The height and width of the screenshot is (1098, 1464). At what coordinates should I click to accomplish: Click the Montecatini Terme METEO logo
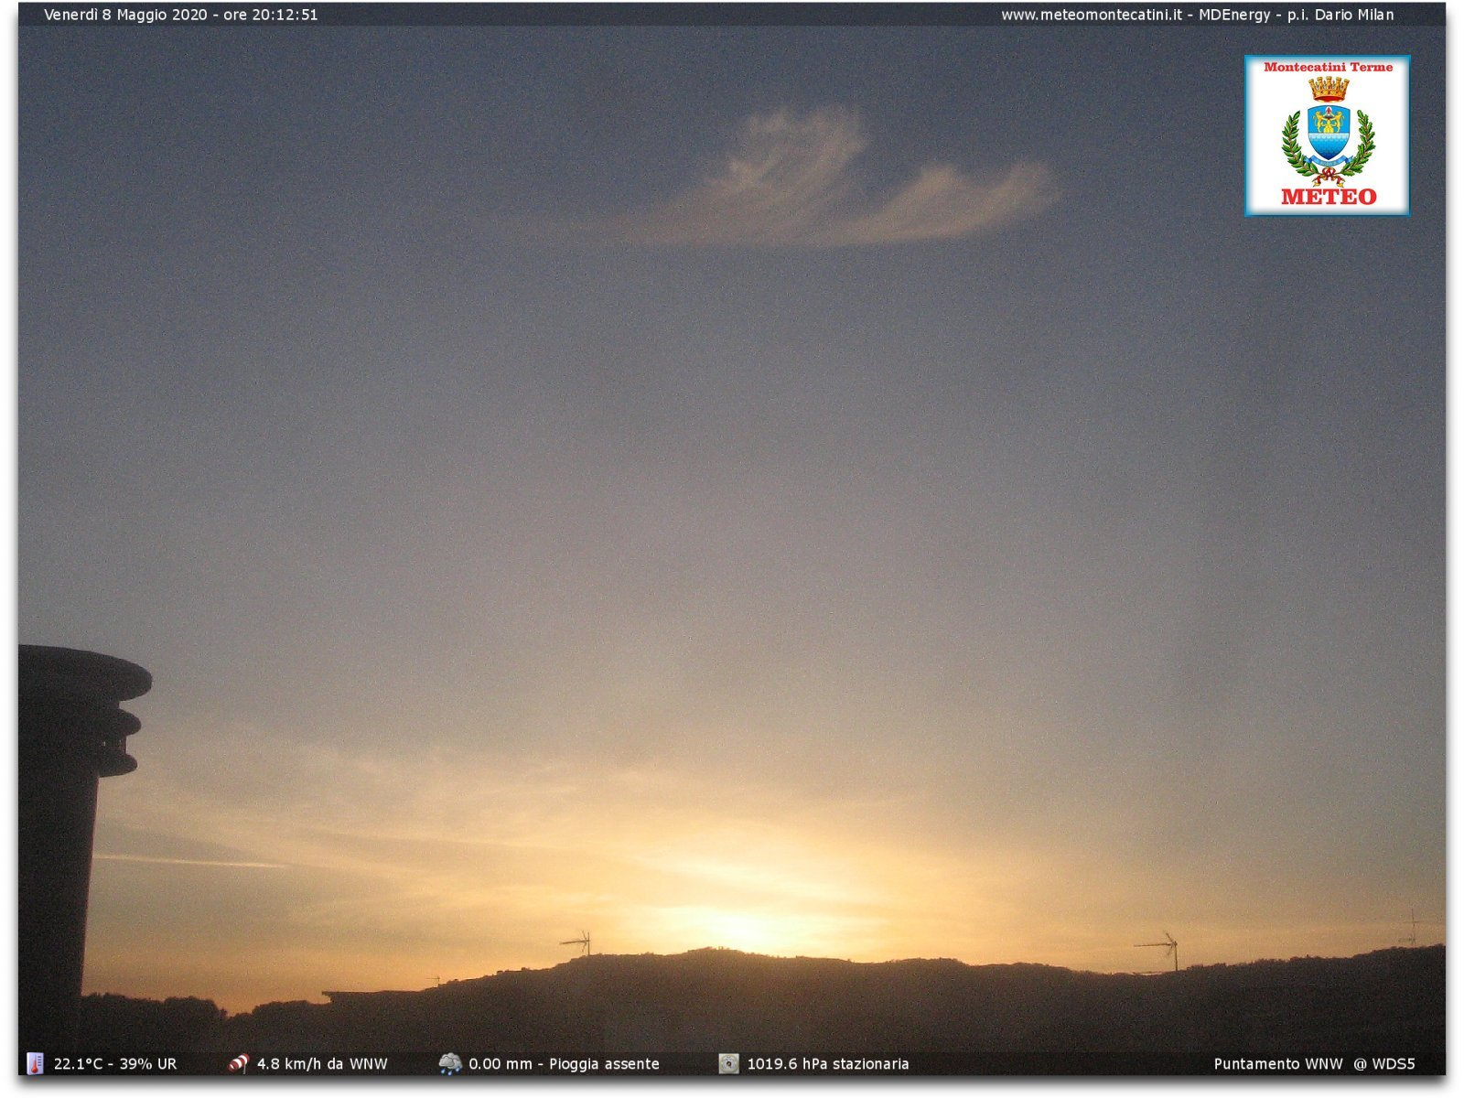pyautogui.click(x=1327, y=135)
